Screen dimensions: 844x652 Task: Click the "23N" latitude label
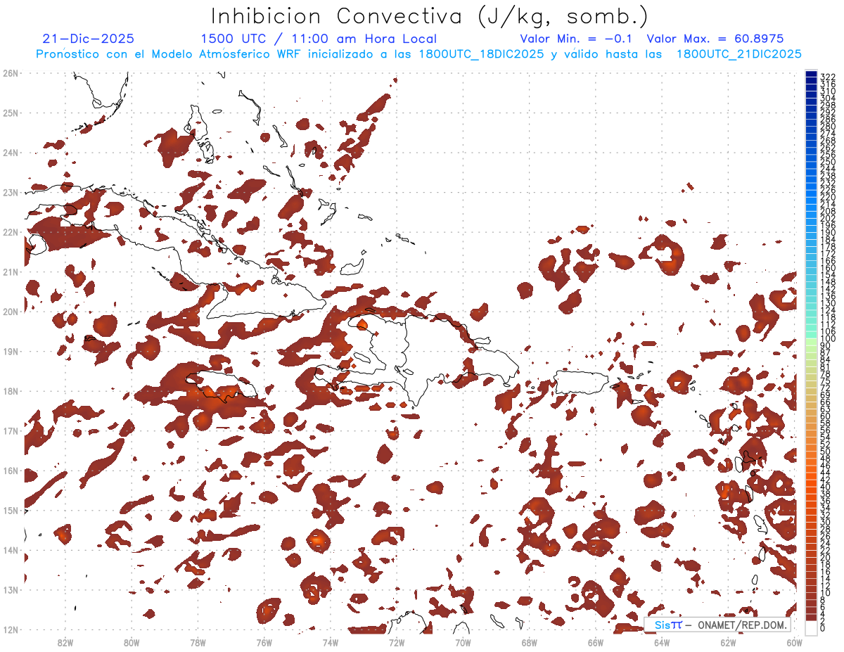click(11, 192)
